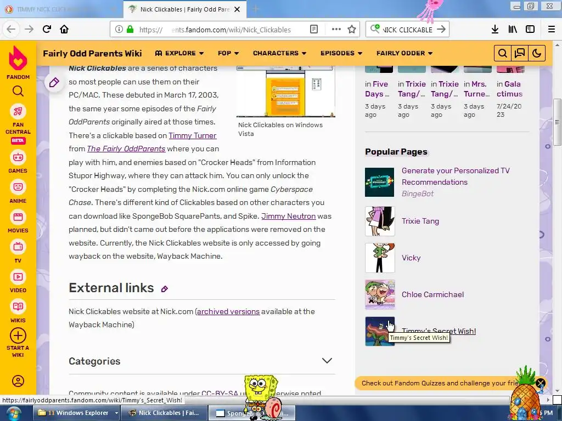Click Fairly Odd Parents Wiki title
Viewport: 562px width, 421px height.
[x=92, y=53]
